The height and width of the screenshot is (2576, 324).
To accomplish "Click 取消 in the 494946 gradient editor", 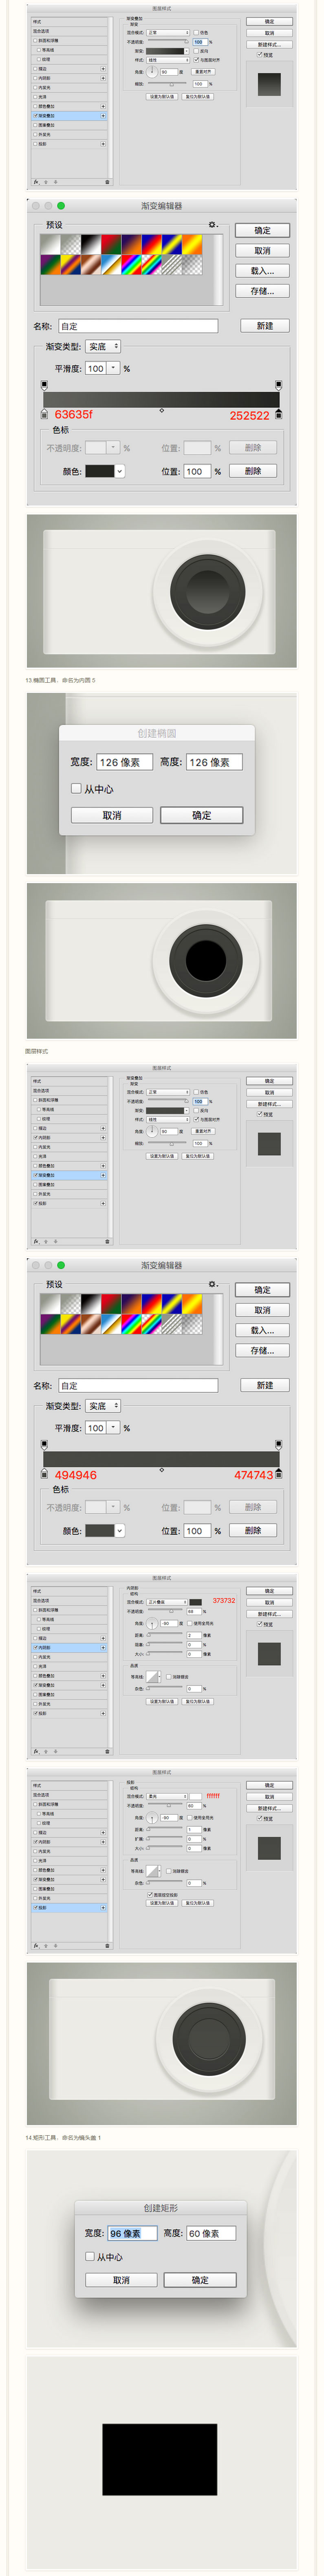I will tap(262, 1311).
